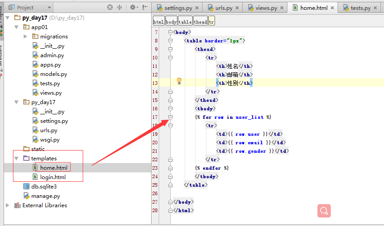Expand the migrations folder
The height and width of the screenshot is (226, 384).
[25, 37]
